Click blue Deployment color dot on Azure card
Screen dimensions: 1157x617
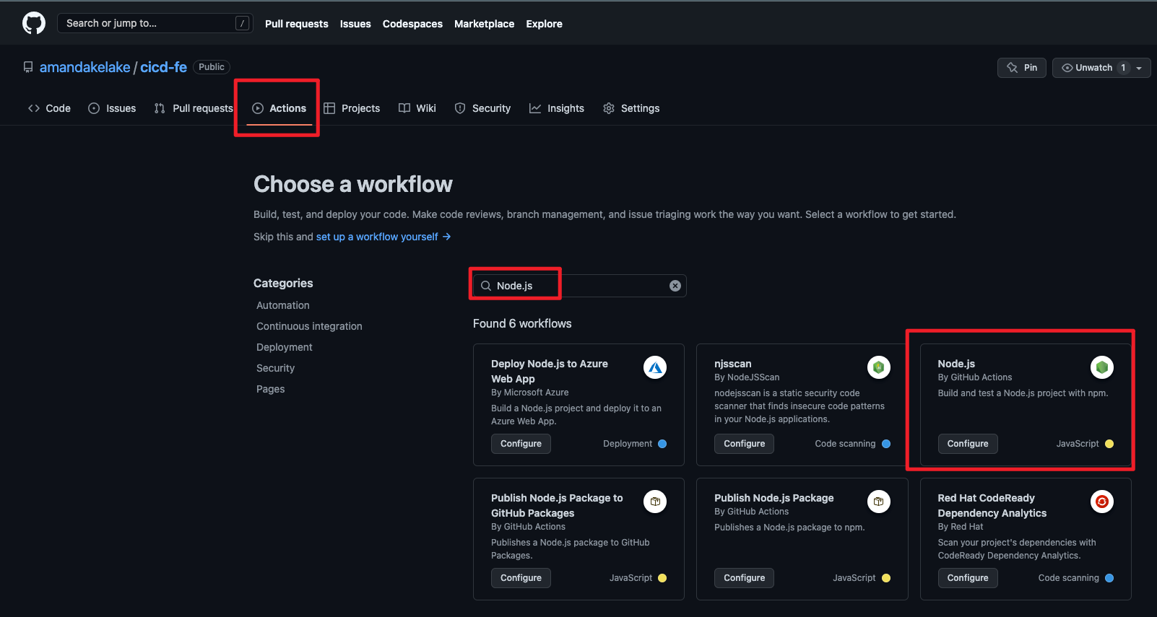coord(662,444)
